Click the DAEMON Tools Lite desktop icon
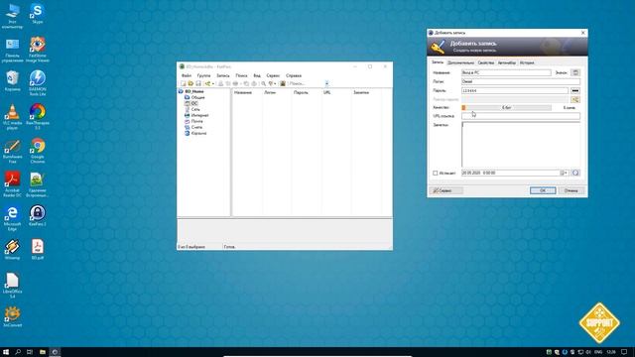Image resolution: width=635 pixels, height=357 pixels. coord(38,82)
